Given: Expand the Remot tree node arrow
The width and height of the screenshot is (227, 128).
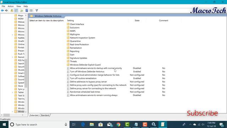Looking at the screenshot, I should tap(12, 57).
